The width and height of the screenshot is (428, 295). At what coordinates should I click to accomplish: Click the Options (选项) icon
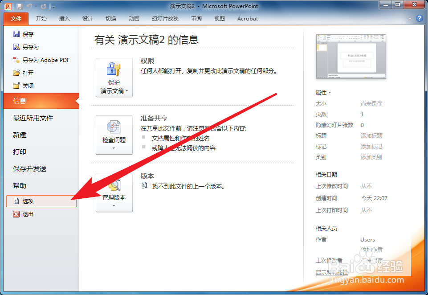point(16,201)
